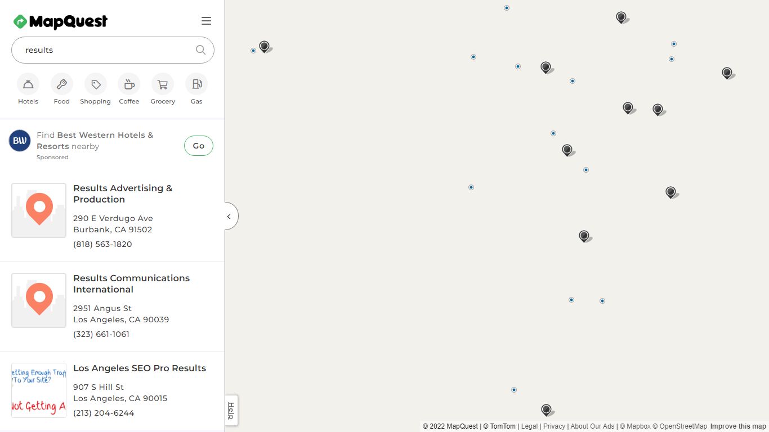This screenshot has height=432, width=769.
Task: Click the Best Western BW logo
Action: [20, 141]
